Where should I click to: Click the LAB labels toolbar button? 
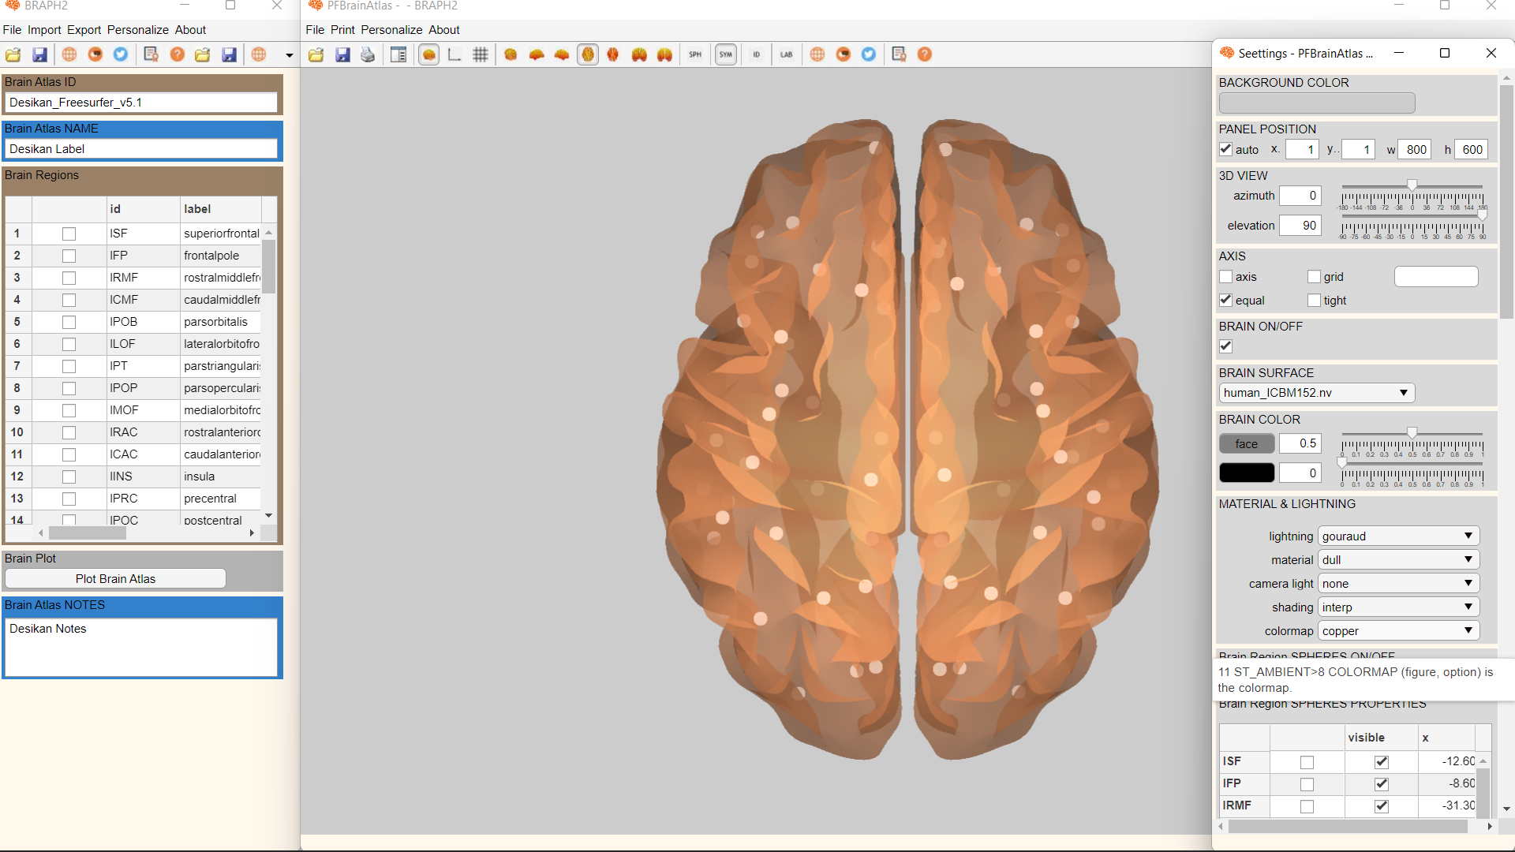786,54
